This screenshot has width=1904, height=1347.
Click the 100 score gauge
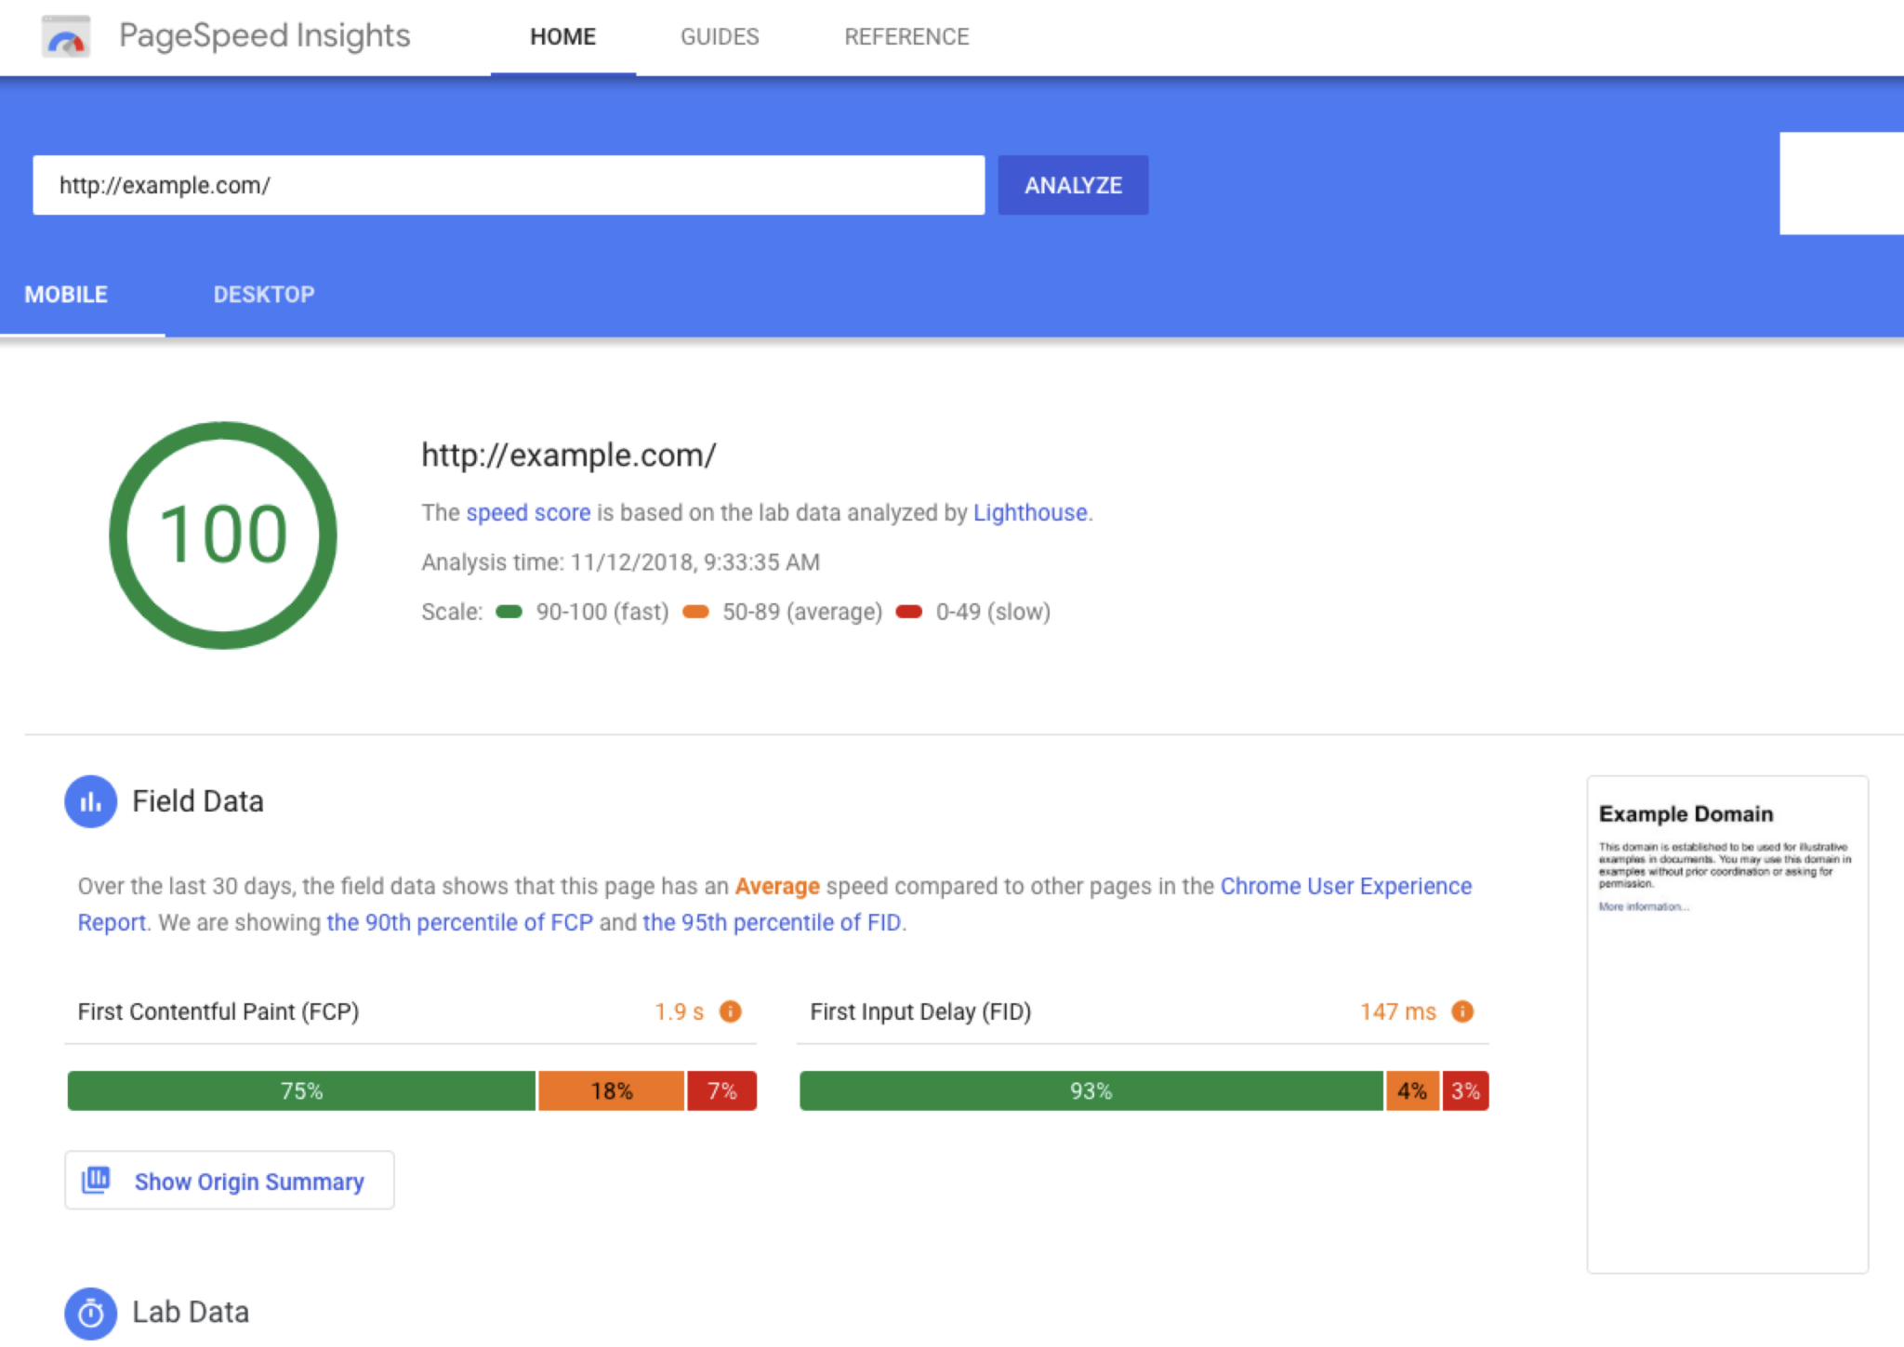[222, 535]
